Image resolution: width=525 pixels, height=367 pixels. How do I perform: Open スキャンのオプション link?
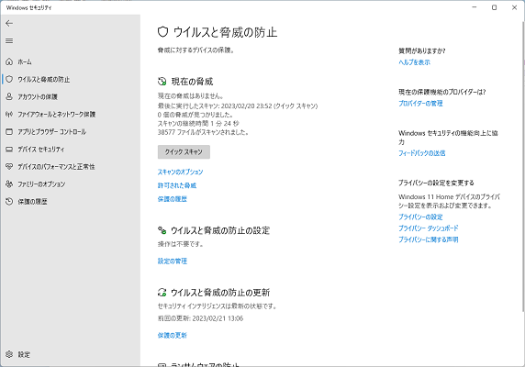[180, 172]
